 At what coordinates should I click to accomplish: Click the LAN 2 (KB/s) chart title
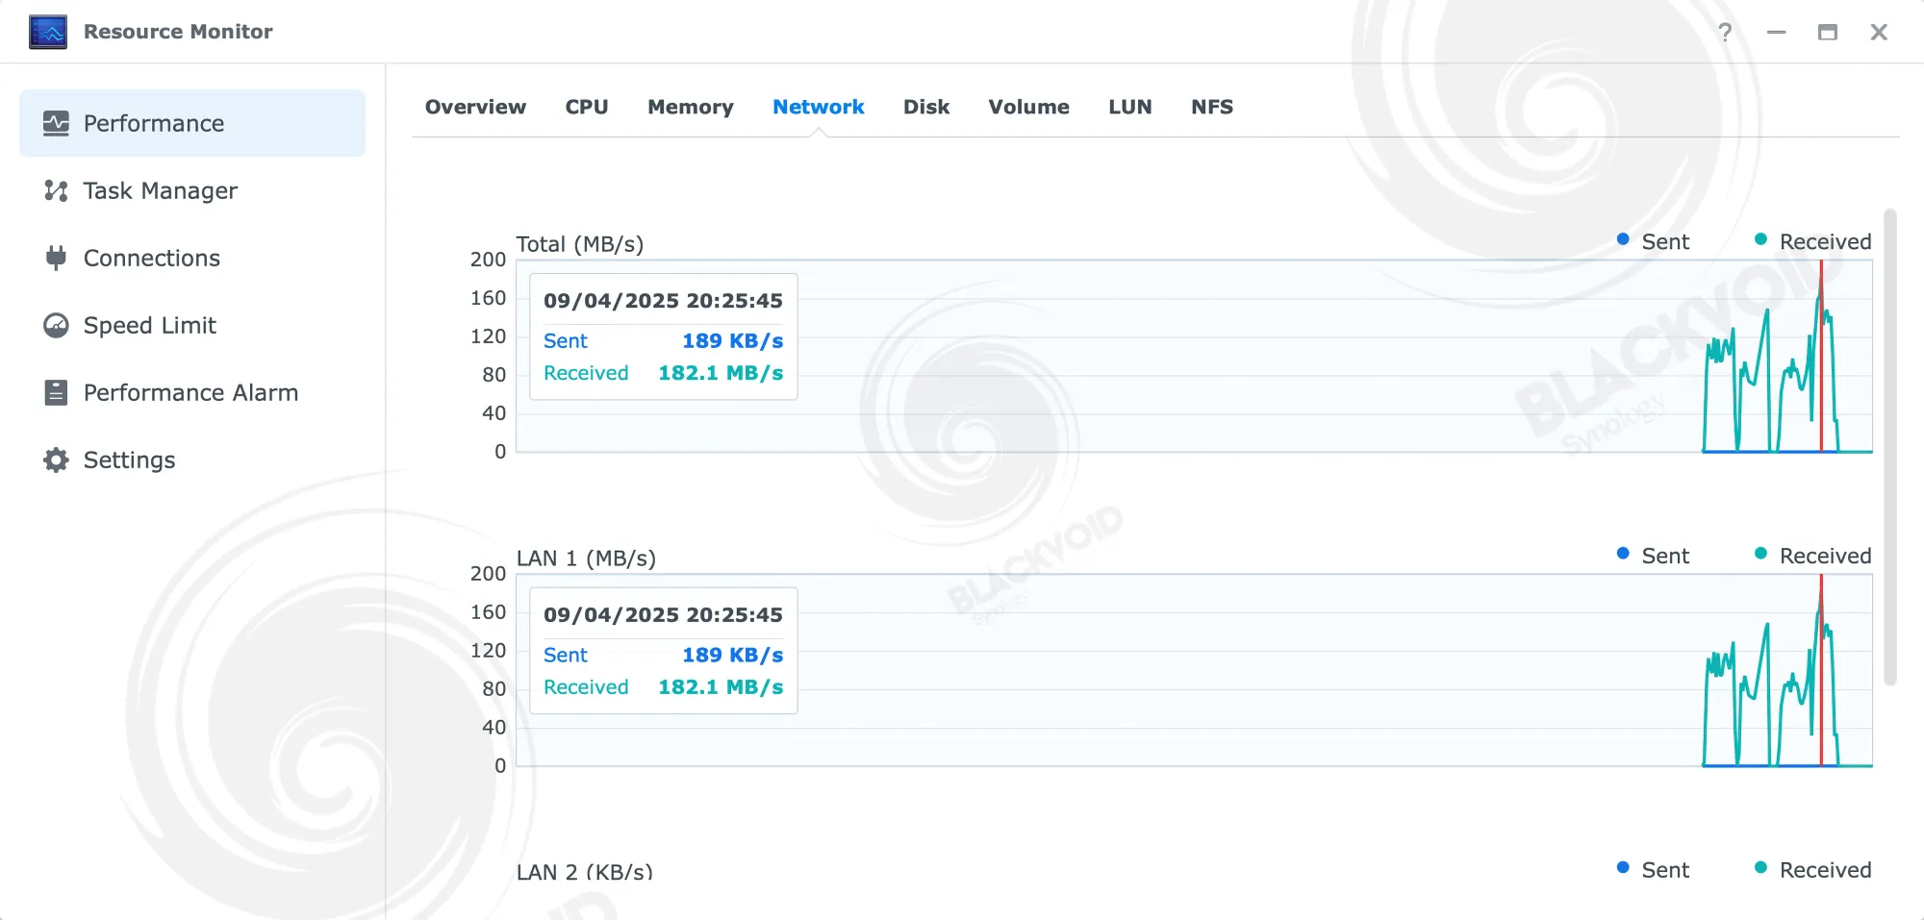[585, 872]
